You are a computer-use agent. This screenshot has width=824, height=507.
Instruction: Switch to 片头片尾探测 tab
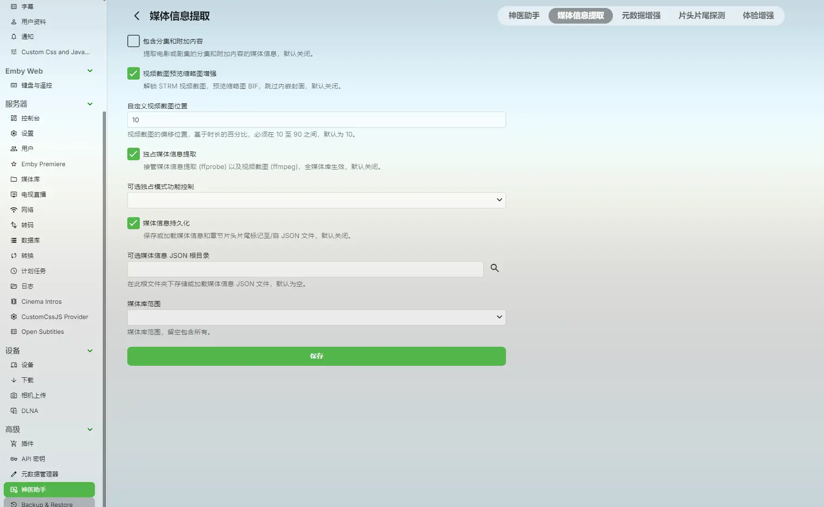[701, 16]
